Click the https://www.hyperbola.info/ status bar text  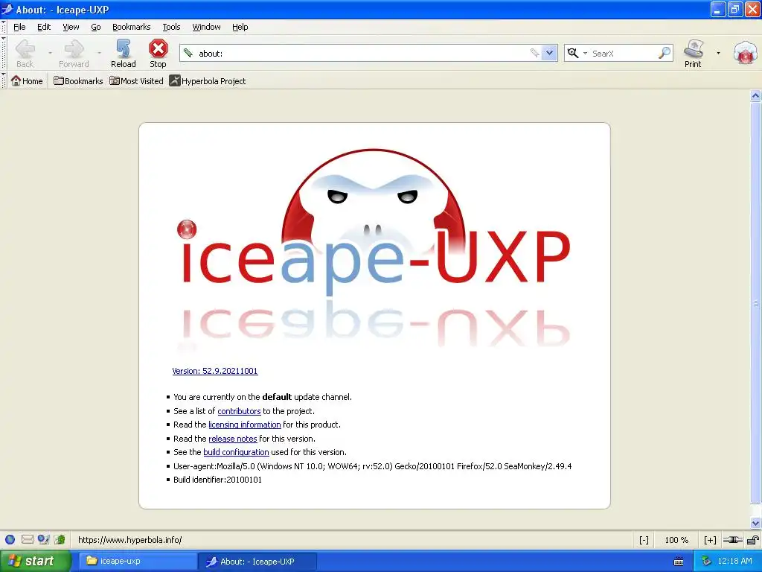pos(129,540)
